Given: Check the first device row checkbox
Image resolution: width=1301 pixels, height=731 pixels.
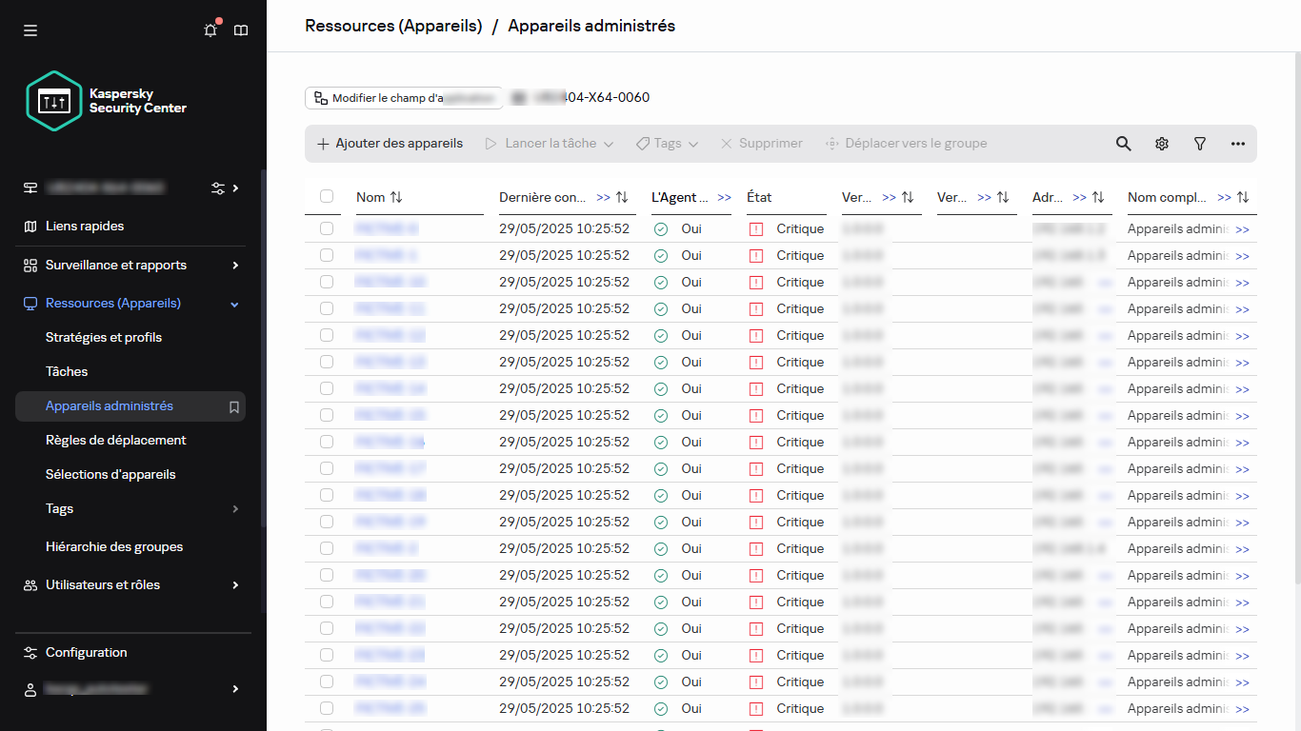Looking at the screenshot, I should [327, 228].
